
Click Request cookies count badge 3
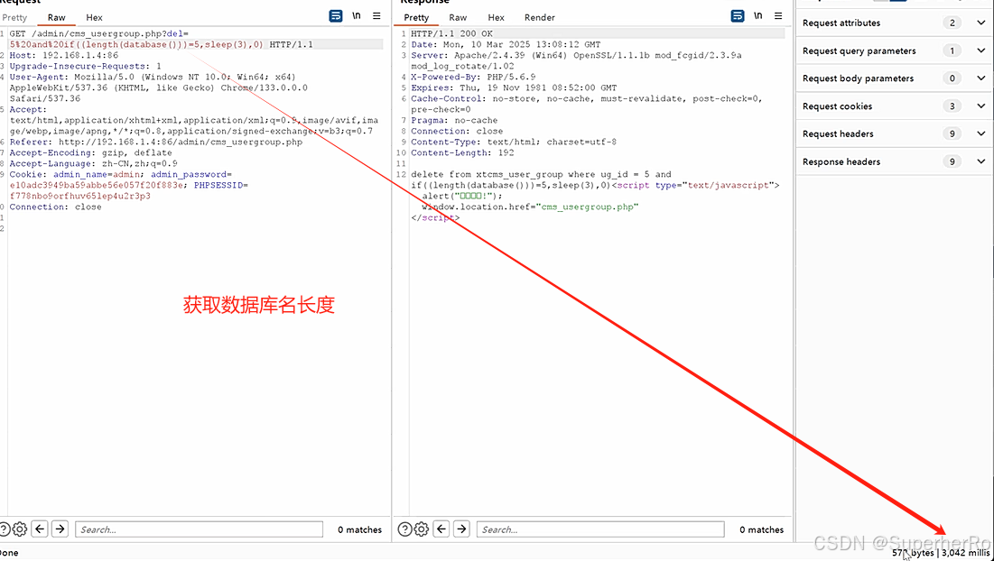[x=952, y=106]
